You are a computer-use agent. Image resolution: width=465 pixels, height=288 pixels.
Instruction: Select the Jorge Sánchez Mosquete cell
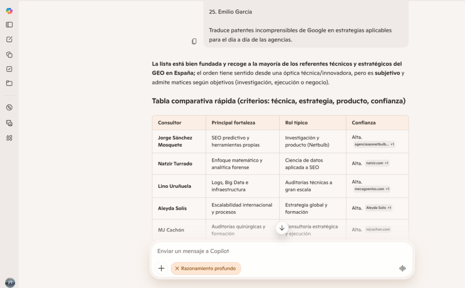click(x=179, y=141)
